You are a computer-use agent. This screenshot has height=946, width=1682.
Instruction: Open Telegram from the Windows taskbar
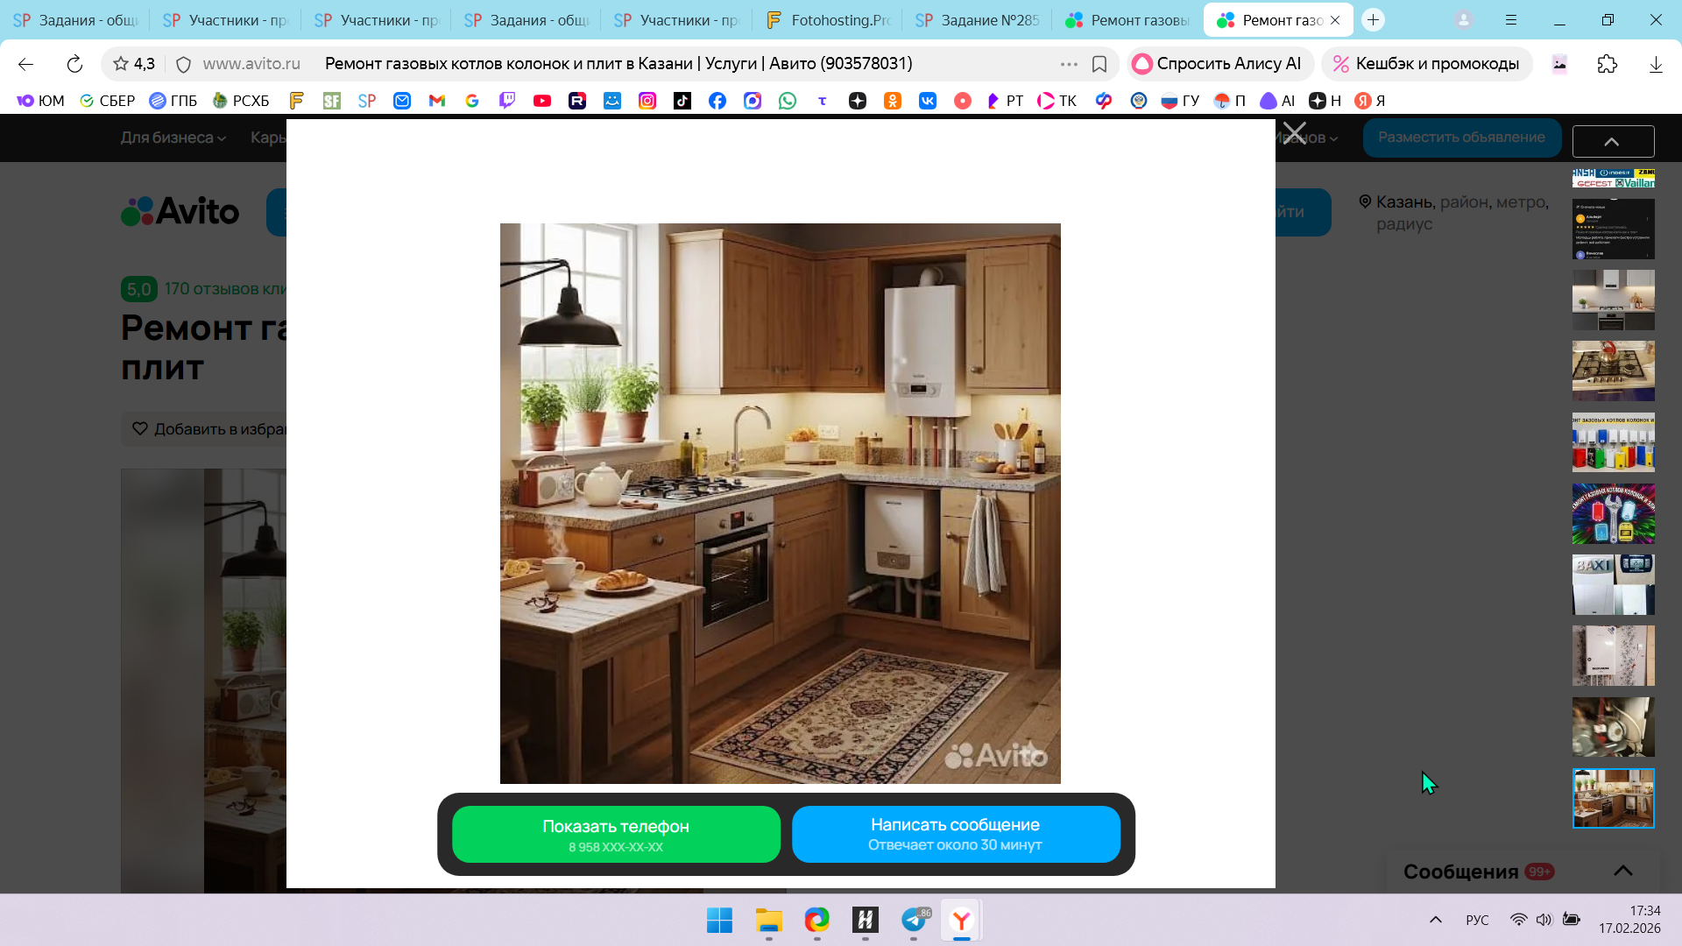pos(914,920)
